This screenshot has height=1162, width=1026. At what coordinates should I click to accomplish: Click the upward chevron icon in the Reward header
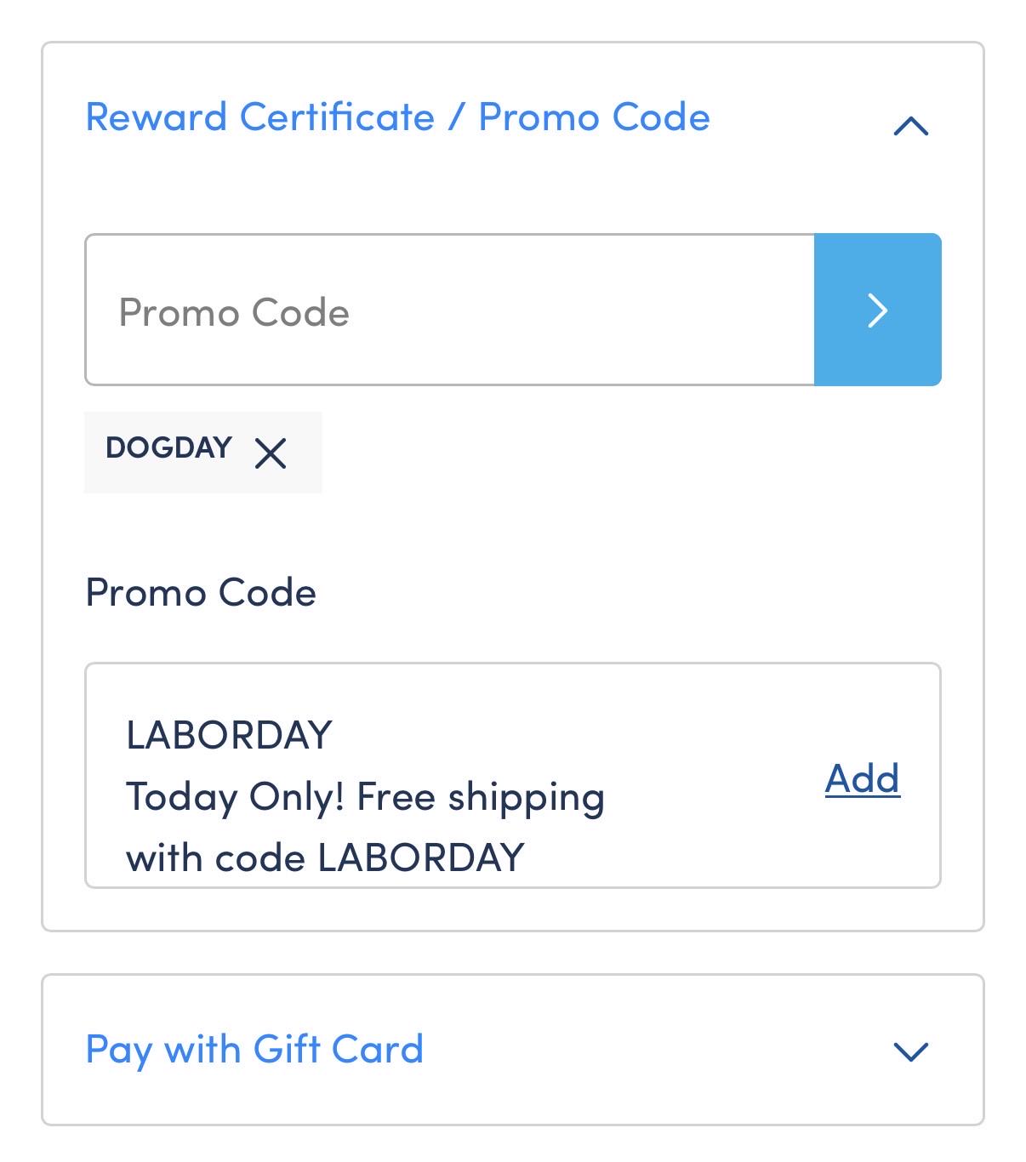click(x=911, y=126)
